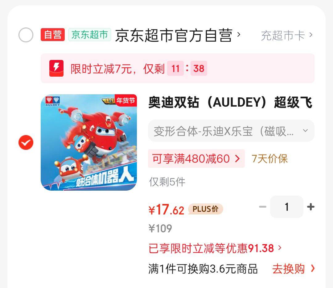Click the quantity input field showing 1
333x288 pixels.
287,207
